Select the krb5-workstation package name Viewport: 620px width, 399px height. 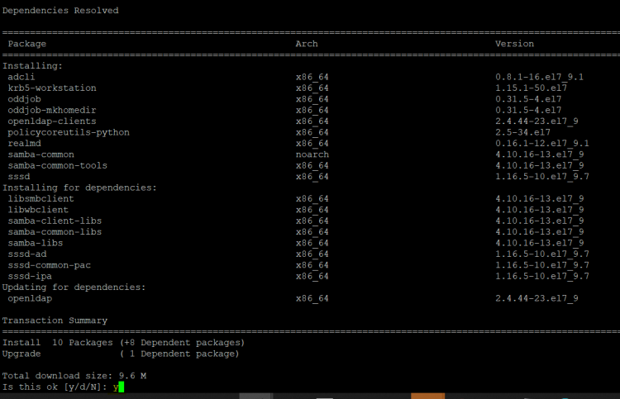click(52, 88)
